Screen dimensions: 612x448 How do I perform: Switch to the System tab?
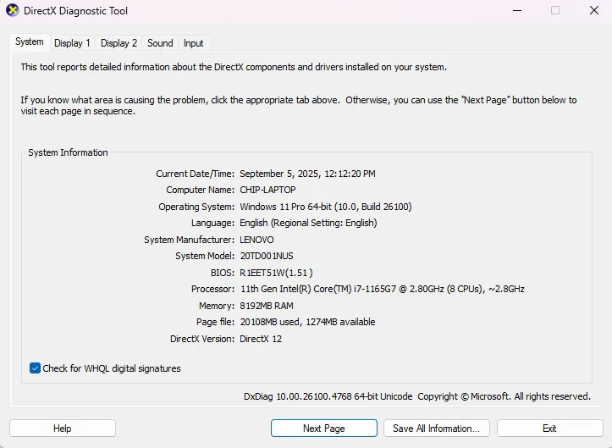pyautogui.click(x=30, y=41)
